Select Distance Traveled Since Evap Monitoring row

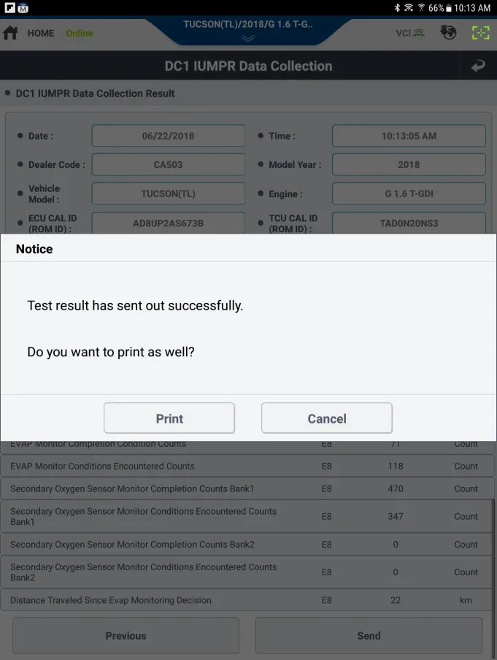pyautogui.click(x=247, y=600)
